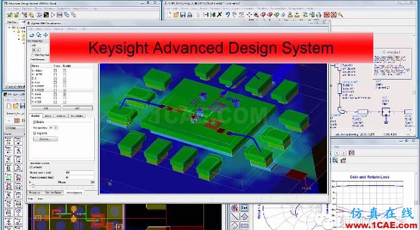The image size is (420, 230).
Task: Click the Save icon in schematic toolbar
Action: [183, 15]
